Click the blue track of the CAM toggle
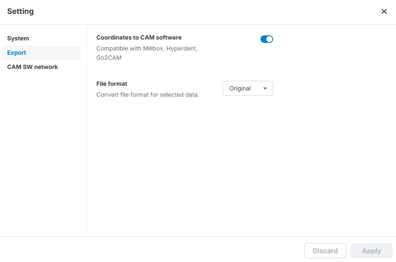This screenshot has height=262, width=396. click(x=263, y=39)
